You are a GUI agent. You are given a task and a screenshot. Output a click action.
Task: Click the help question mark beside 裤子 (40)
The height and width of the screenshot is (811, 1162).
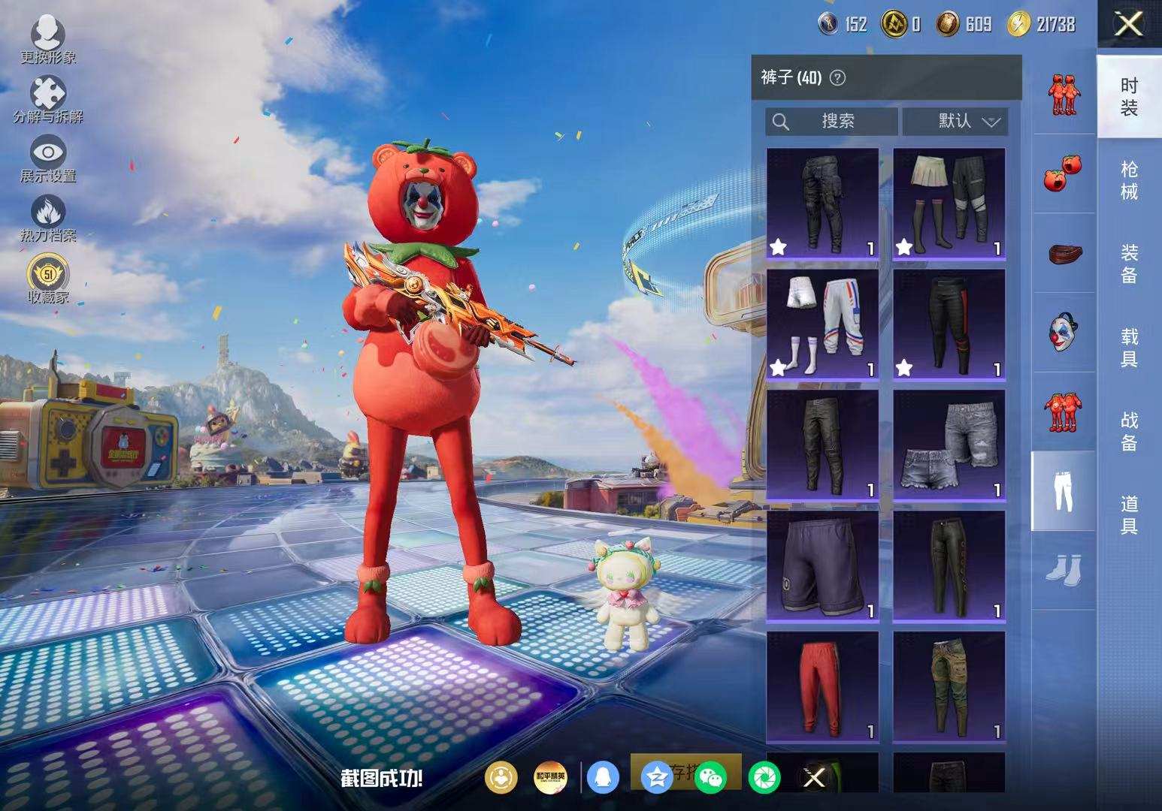pyautogui.click(x=837, y=77)
